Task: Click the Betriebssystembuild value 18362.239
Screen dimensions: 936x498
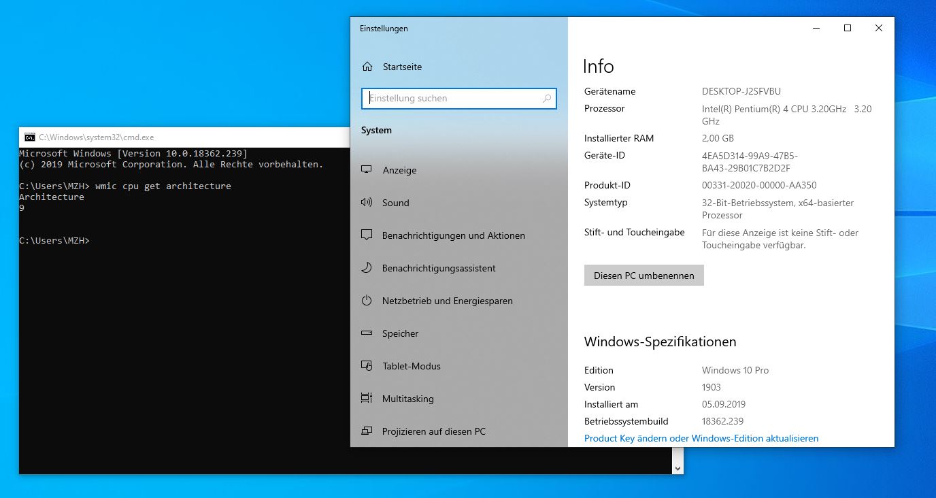Action: 722,422
